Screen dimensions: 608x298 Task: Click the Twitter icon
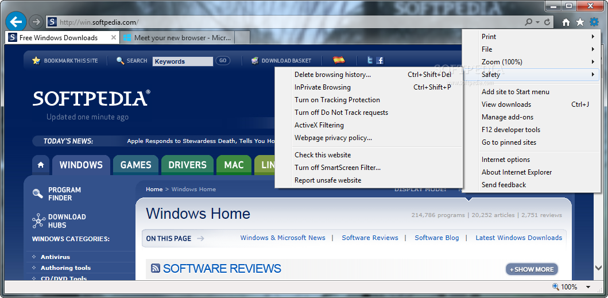[370, 60]
